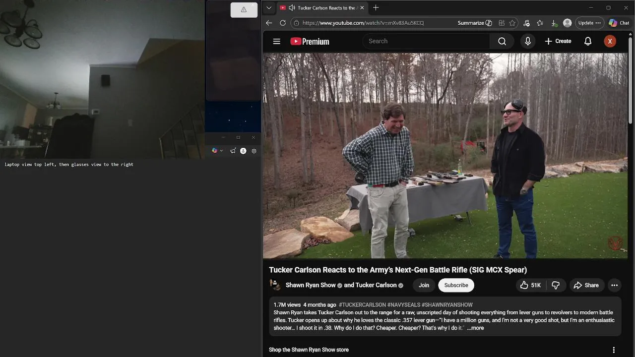Join the channel membership

tap(424, 285)
